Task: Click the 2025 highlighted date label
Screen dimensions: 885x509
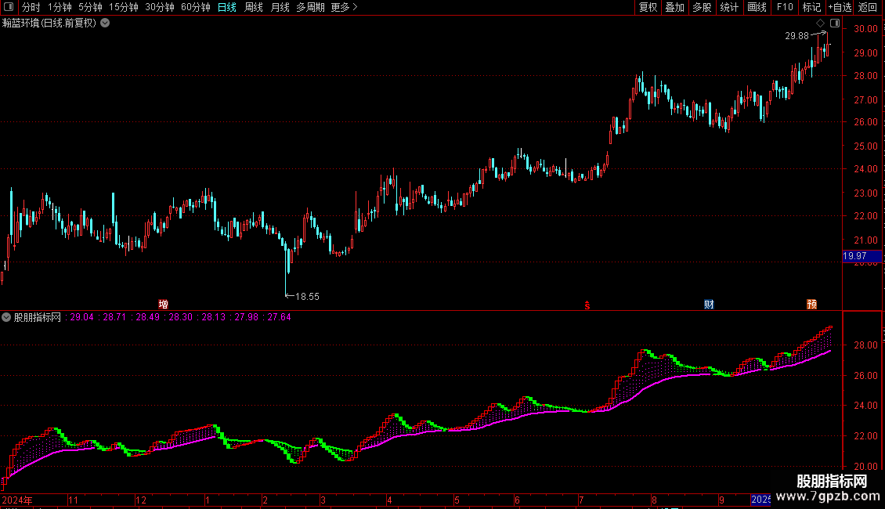Action: pyautogui.click(x=760, y=500)
